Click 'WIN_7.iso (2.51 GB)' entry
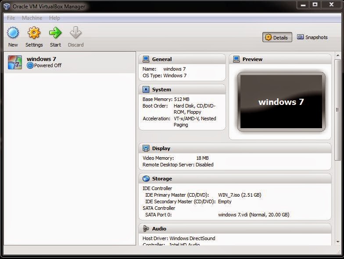 [240, 195]
